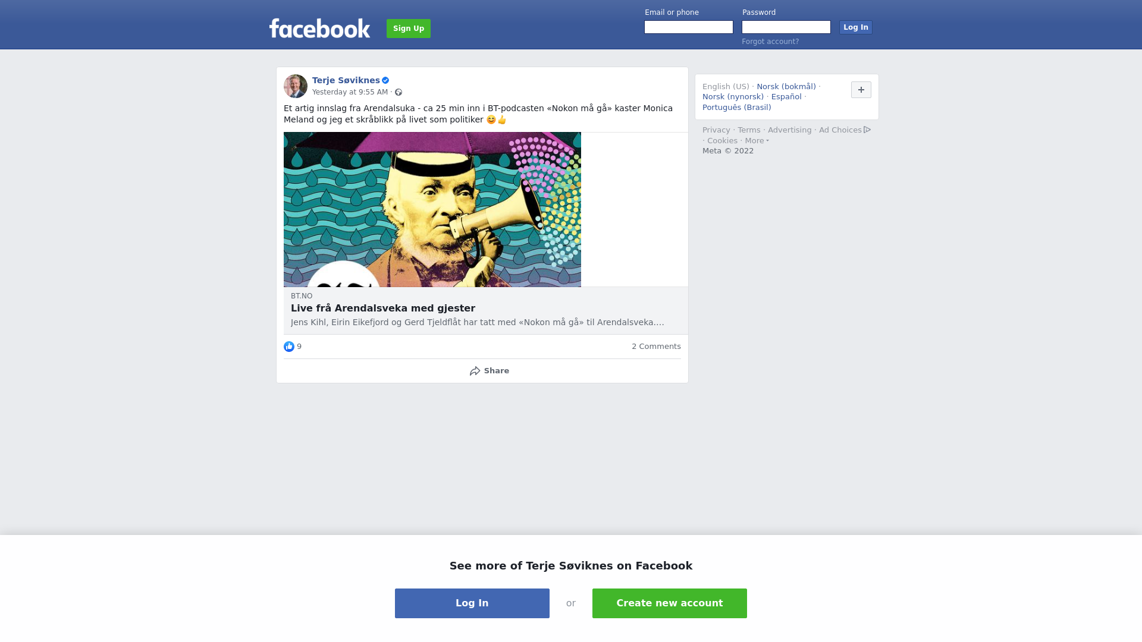Click the green Sign Up button
Viewport: 1142px width, 642px height.
(x=409, y=29)
